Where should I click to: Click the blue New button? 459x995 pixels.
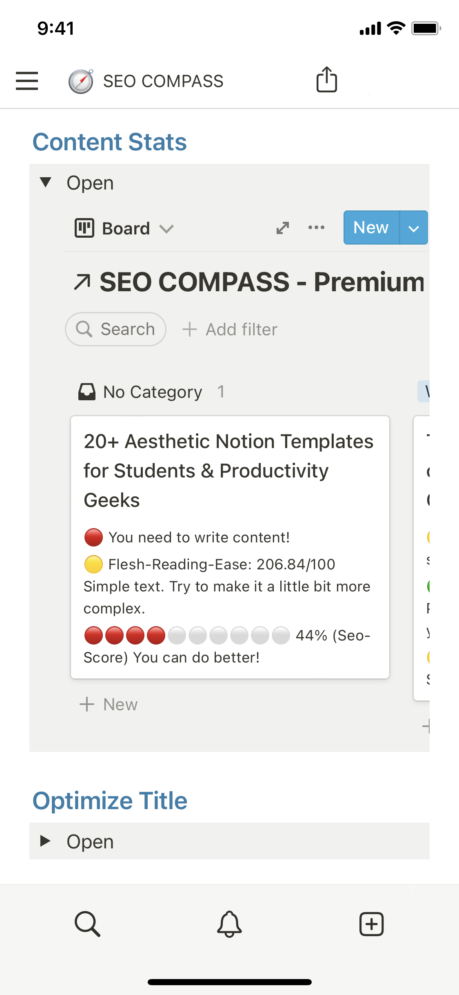click(x=371, y=228)
